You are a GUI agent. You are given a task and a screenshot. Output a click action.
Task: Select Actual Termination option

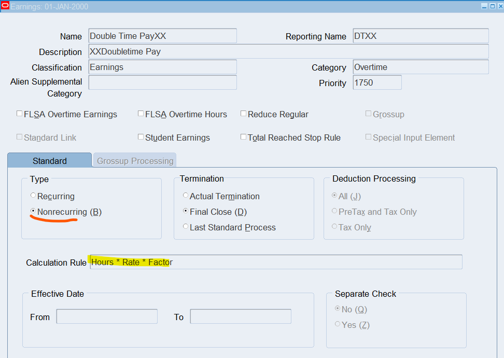pos(186,196)
